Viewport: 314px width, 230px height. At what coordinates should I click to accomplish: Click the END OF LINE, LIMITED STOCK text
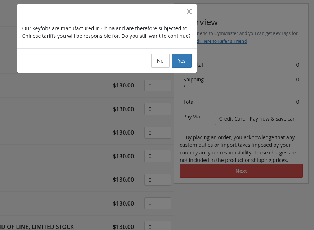(x=37, y=227)
